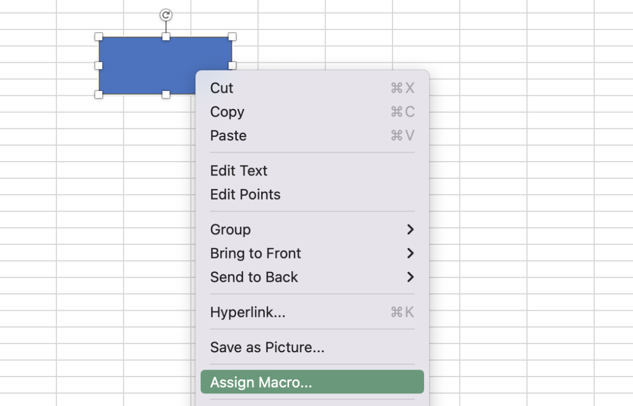633x406 pixels.
Task: Click the top-center resize handle of the shape
Action: coord(166,37)
